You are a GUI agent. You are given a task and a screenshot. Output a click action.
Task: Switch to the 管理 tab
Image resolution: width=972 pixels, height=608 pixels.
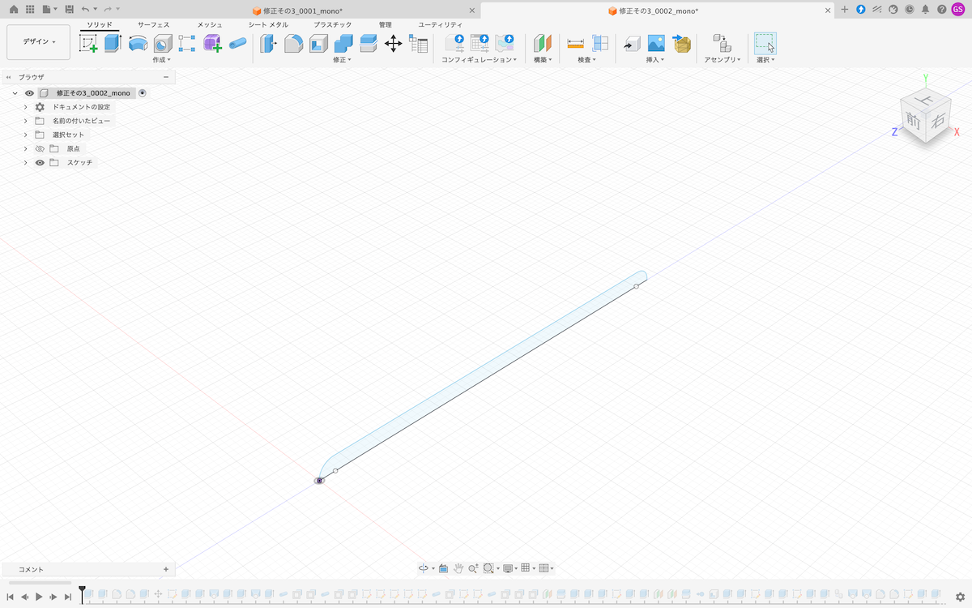[386, 25]
